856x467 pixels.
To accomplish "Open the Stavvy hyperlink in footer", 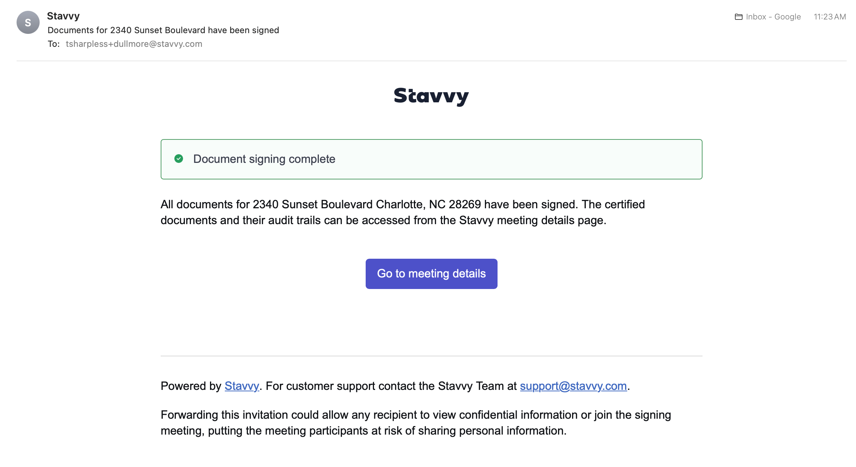I will (242, 386).
